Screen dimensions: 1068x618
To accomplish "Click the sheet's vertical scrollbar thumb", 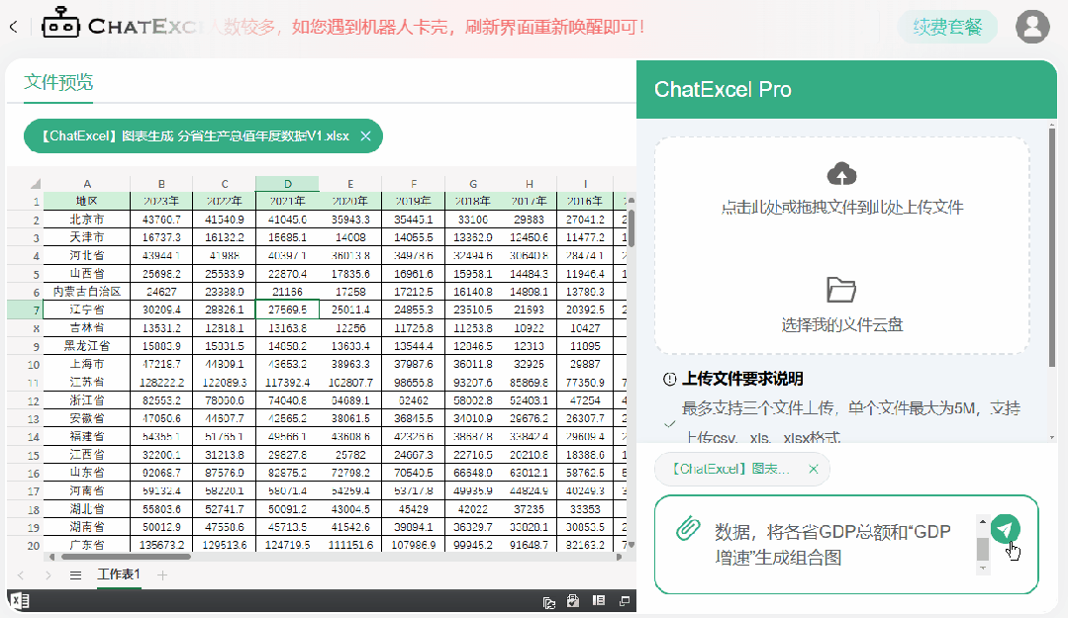I will 631,227.
